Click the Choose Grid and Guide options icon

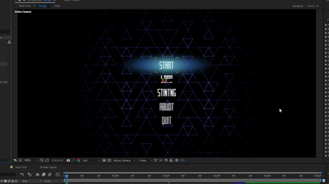[x=41, y=160]
